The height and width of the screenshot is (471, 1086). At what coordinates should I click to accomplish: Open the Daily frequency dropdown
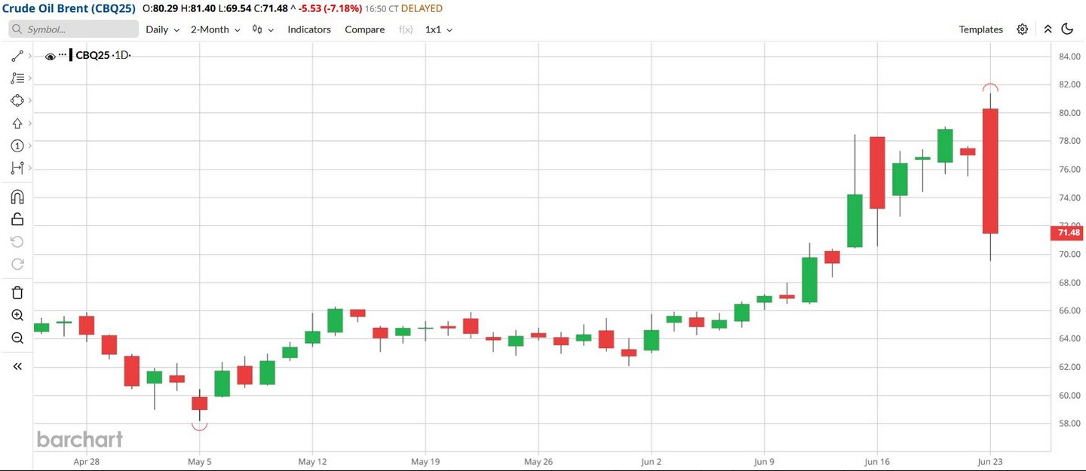pos(162,29)
